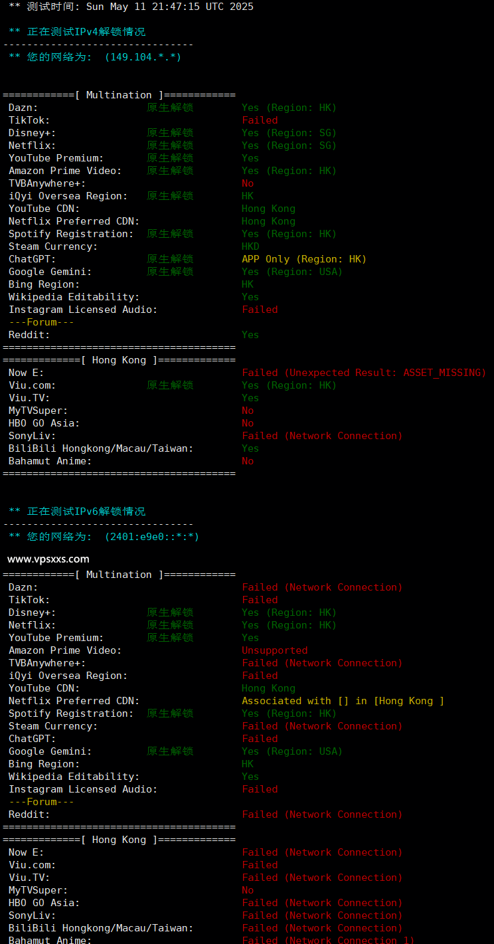The image size is (494, 944).
Task: Select the 'No' result for HBO GO Asia in IPv4
Action: point(248,423)
